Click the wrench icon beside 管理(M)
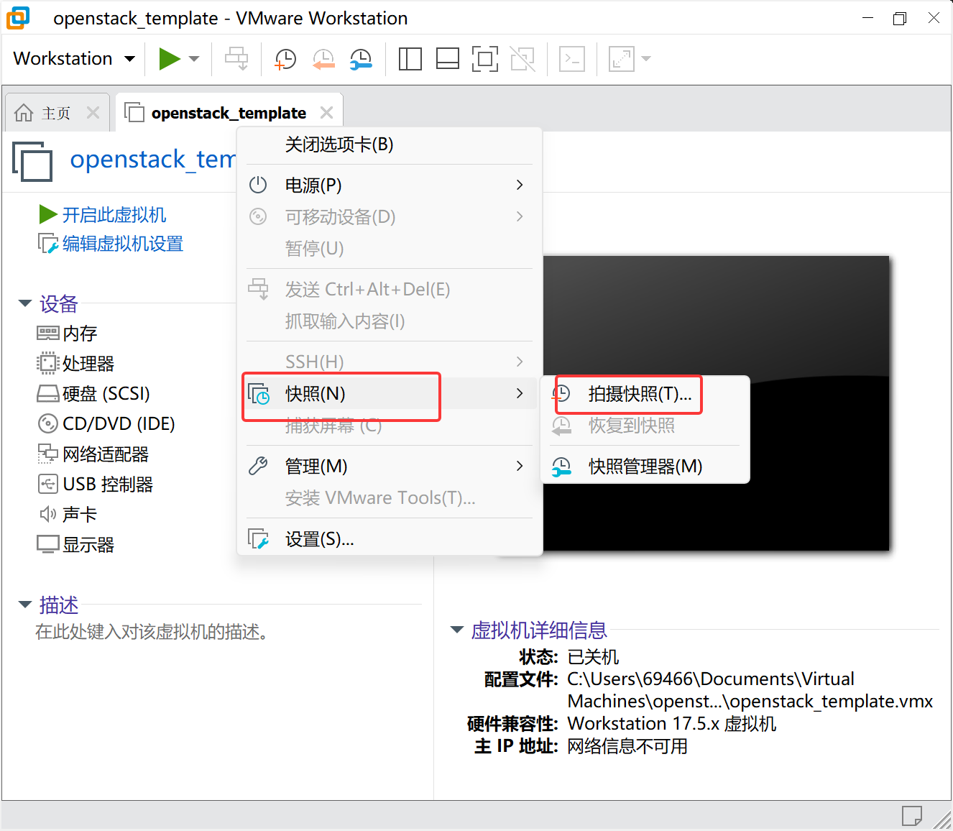Screen dimensions: 953x831 tap(258, 466)
